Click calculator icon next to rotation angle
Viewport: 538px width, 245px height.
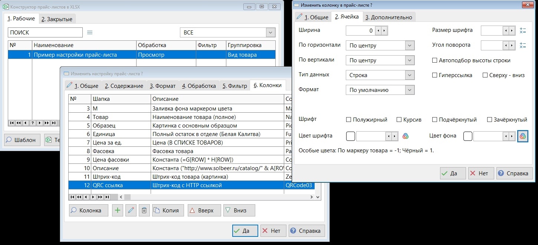[523, 45]
